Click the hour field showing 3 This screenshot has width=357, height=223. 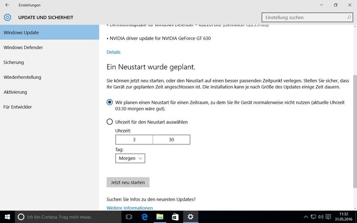point(134,140)
